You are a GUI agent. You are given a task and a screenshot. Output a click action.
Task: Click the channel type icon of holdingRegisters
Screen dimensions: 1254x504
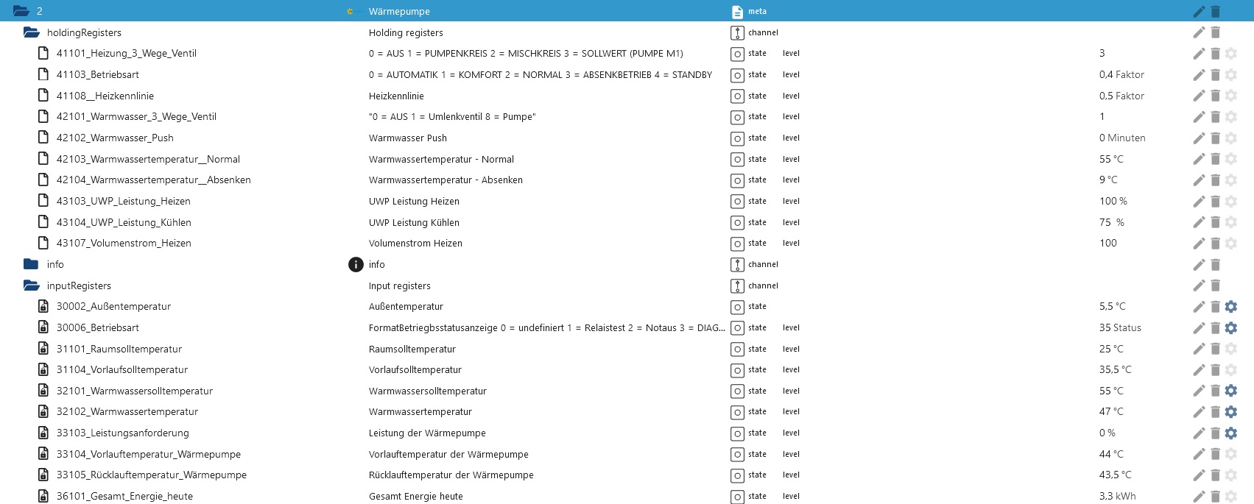click(737, 32)
